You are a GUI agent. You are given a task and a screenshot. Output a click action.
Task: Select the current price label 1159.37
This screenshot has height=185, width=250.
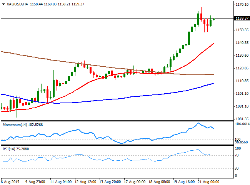pyautogui.click(x=242, y=18)
